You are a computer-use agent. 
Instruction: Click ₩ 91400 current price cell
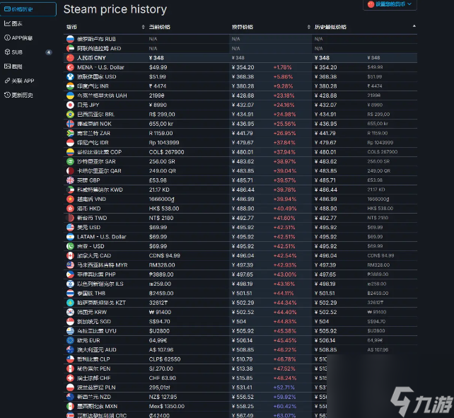coord(160,312)
